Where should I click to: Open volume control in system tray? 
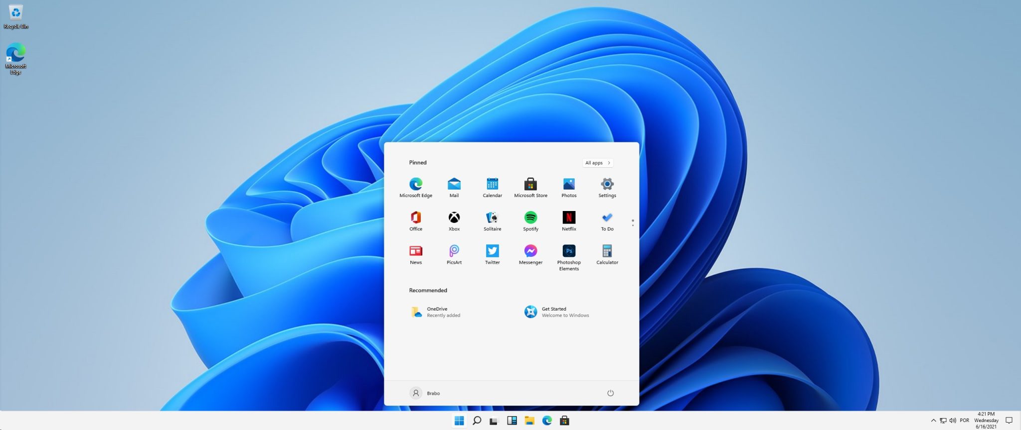click(953, 421)
